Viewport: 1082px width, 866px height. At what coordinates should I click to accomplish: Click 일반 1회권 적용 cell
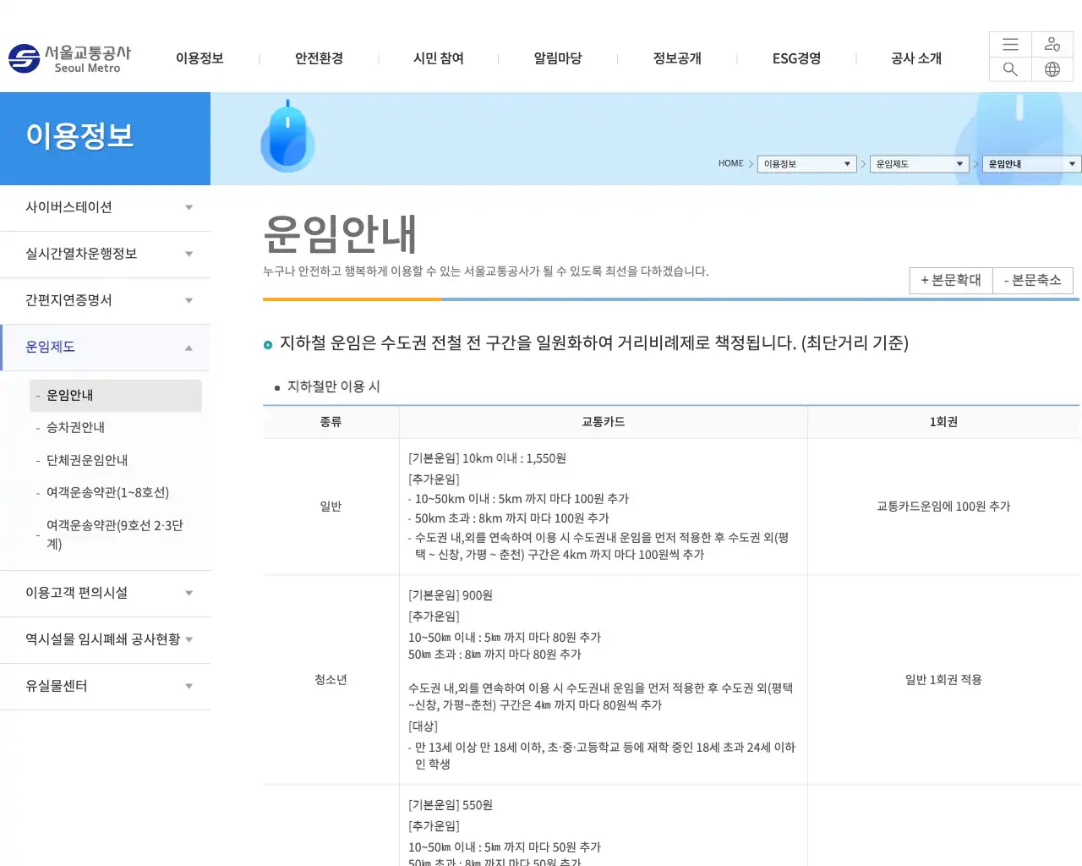(943, 680)
